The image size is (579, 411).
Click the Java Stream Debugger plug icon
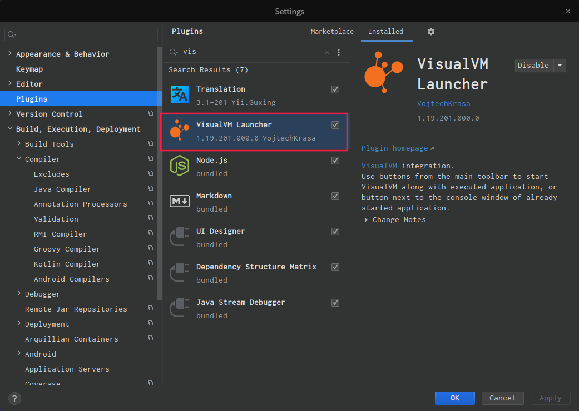point(180,308)
